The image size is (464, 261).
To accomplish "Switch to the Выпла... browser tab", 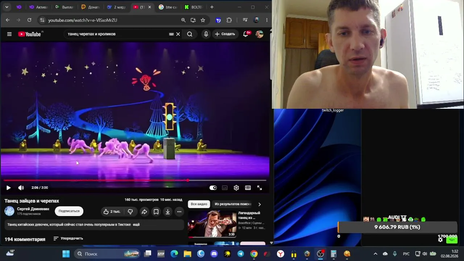I will pyautogui.click(x=64, y=7).
